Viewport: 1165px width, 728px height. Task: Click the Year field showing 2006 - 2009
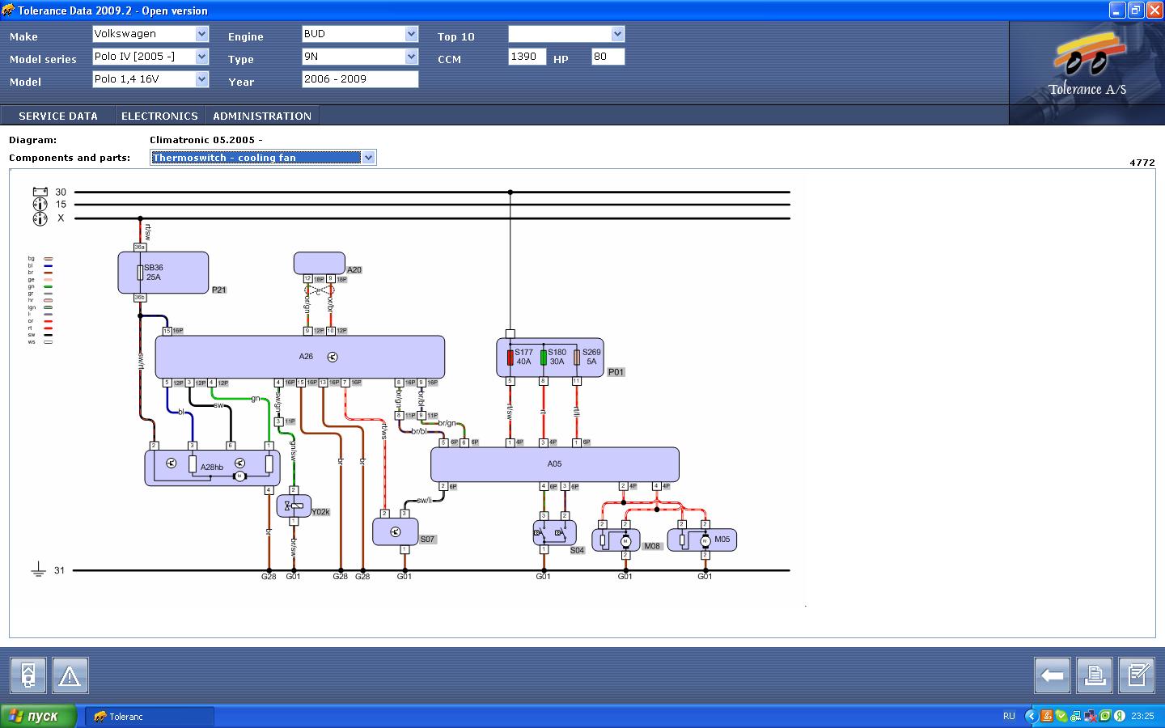[x=360, y=79]
